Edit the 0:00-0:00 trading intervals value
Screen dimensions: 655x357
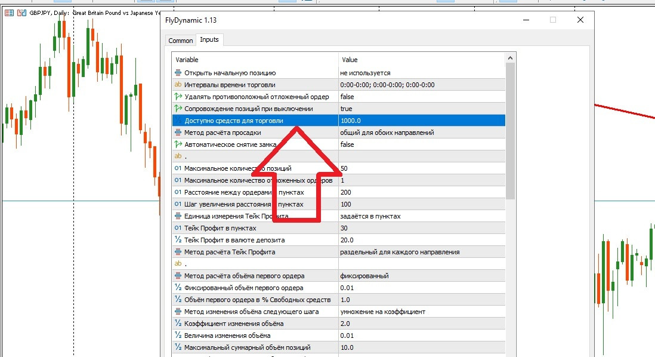(x=422, y=85)
